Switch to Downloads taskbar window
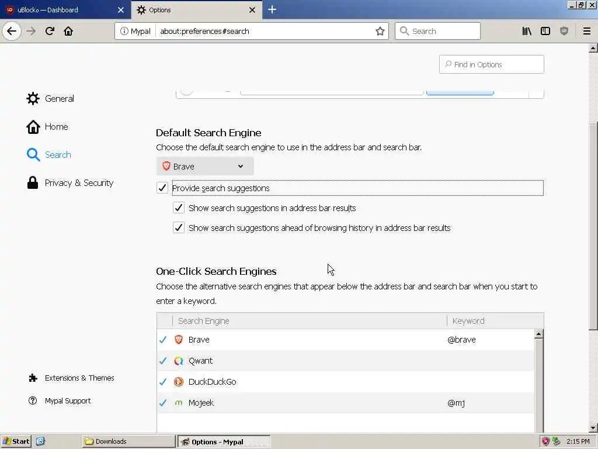Screen dimensions: 598x449 point(128,441)
